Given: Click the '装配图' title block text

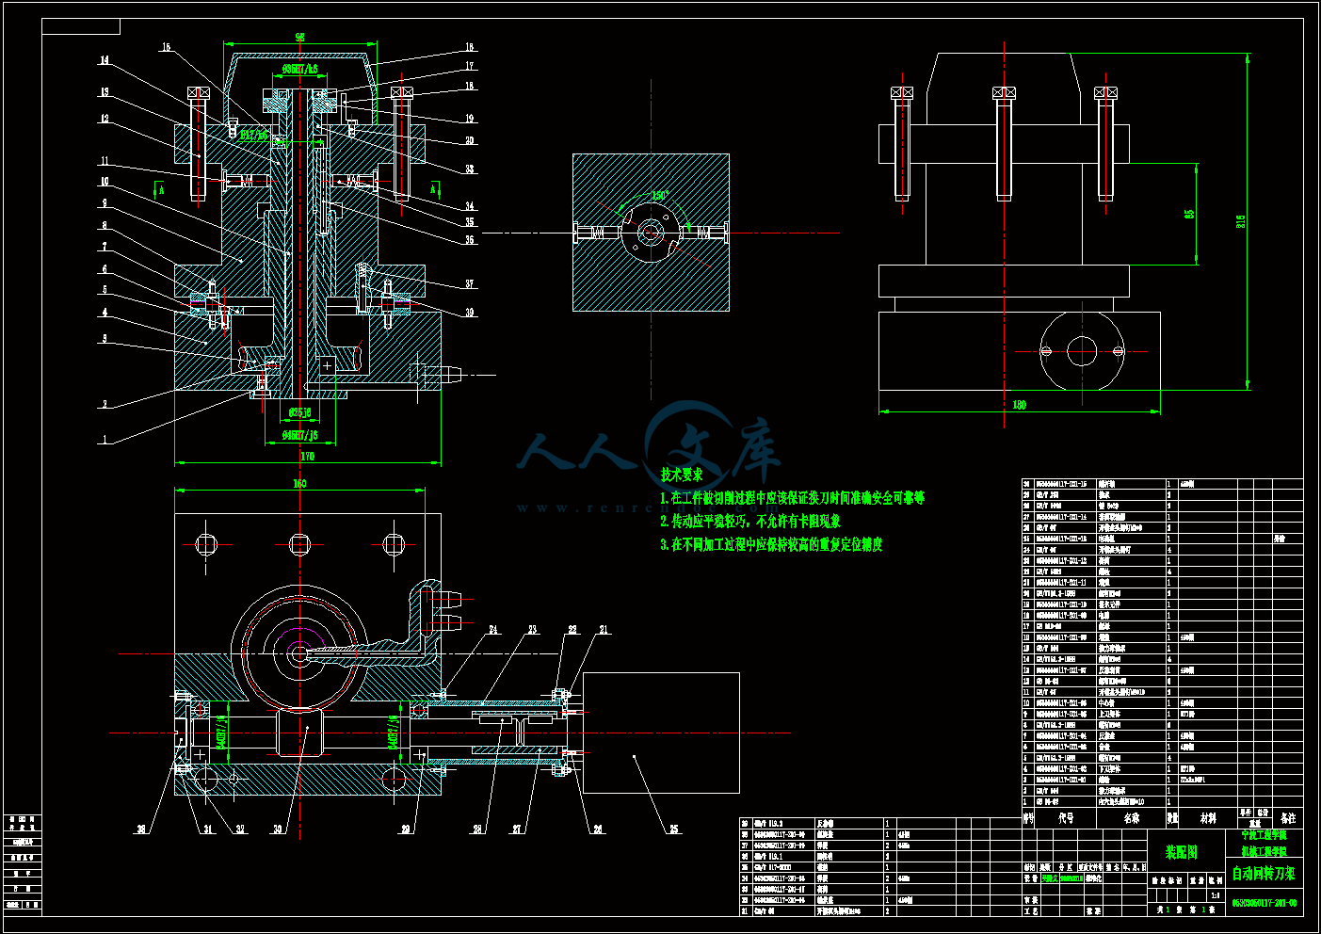Looking at the screenshot, I should [x=1181, y=852].
